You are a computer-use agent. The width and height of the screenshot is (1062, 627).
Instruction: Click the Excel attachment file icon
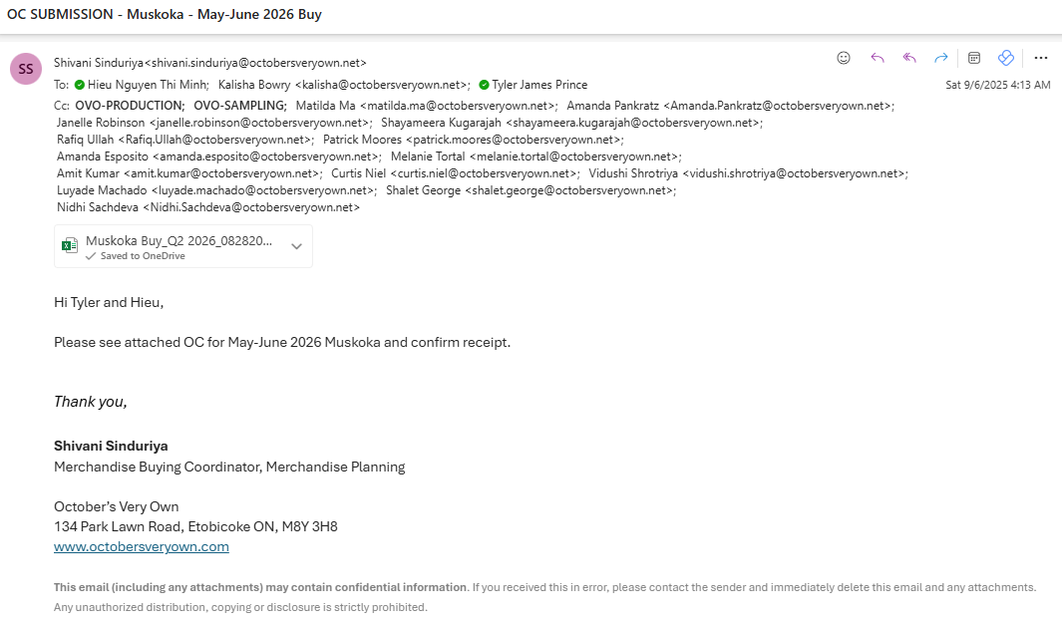(70, 246)
